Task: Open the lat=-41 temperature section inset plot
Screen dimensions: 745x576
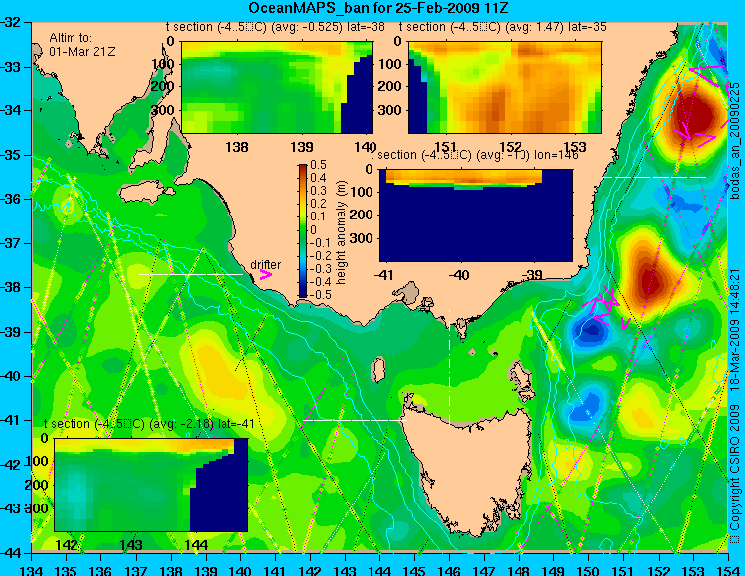Action: 151,485
